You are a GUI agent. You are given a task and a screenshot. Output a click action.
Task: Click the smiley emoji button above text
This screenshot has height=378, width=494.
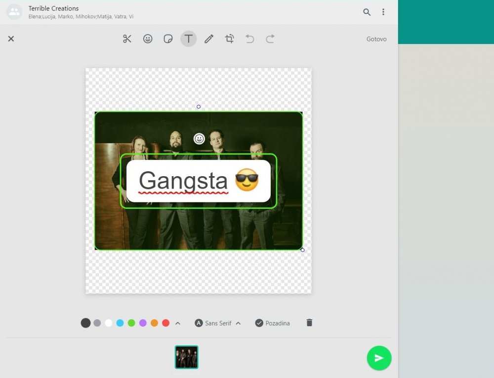[199, 139]
